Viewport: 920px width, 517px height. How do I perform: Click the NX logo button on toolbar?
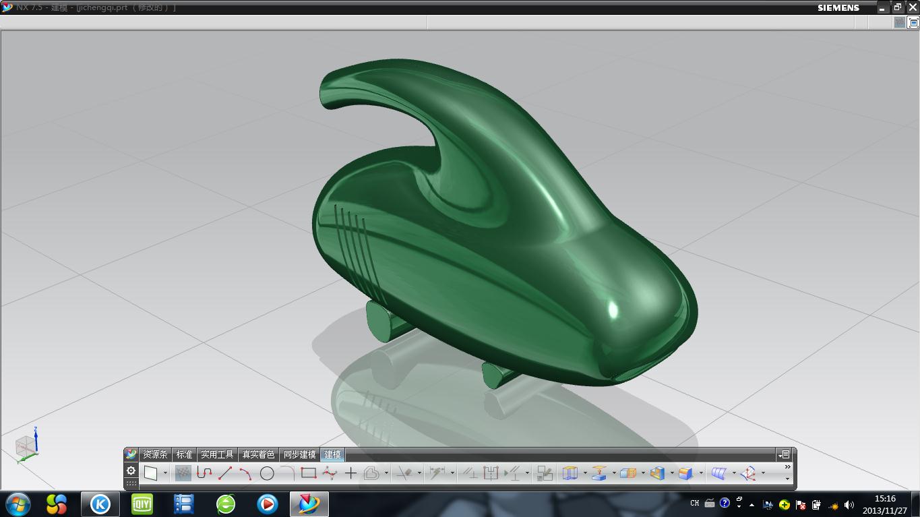point(131,454)
